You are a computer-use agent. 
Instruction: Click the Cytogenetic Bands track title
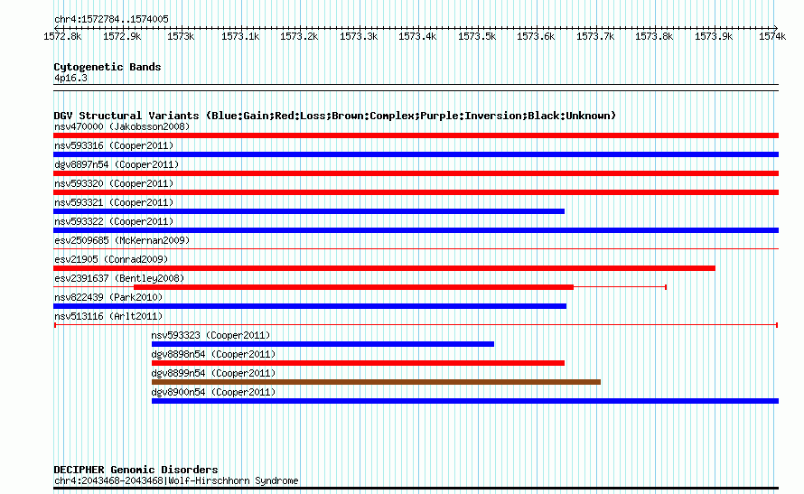click(108, 67)
